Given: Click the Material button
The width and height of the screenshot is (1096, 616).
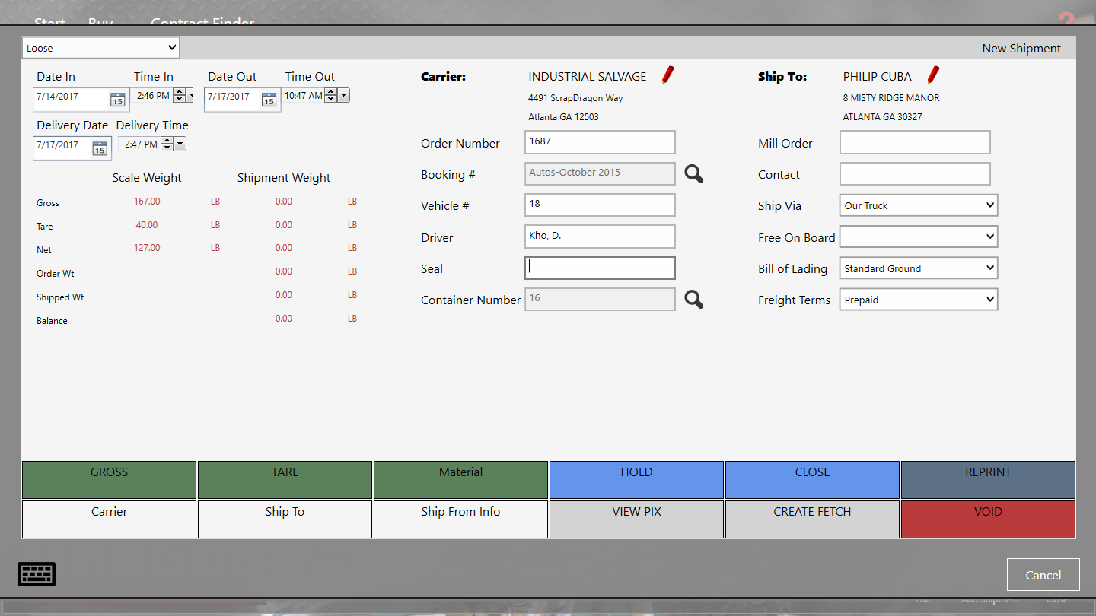Looking at the screenshot, I should point(460,480).
